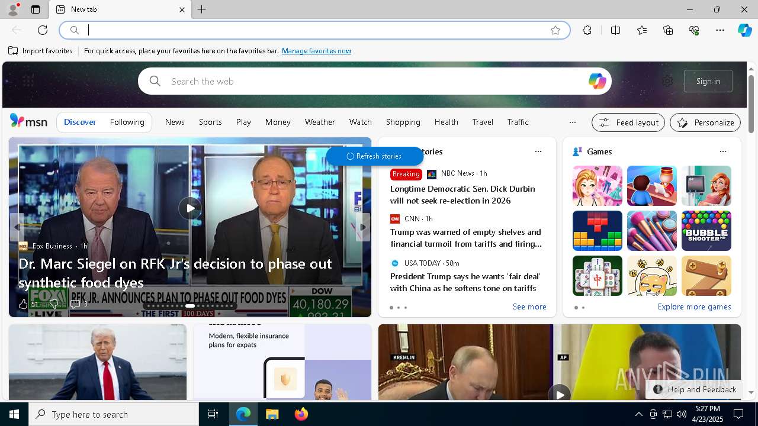The height and width of the screenshot is (426, 758).
Task: Open a new tab with plus button
Action: click(202, 9)
